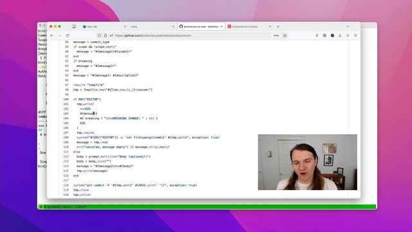The width and height of the screenshot is (412, 232).
Task: Open the Firefox hamburger application menu
Action: click(355, 35)
